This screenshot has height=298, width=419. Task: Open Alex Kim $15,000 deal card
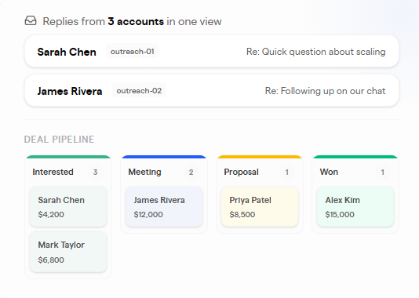355,207
